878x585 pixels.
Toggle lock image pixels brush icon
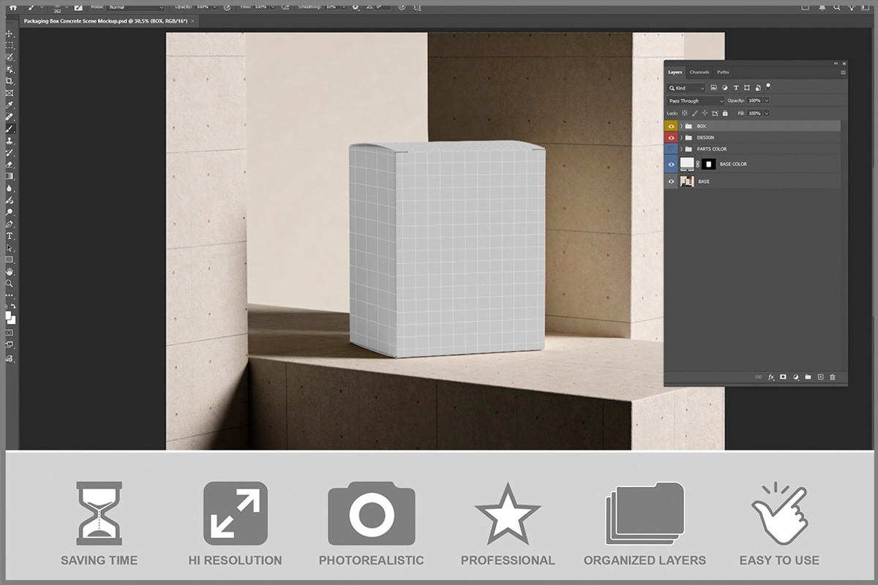[695, 113]
